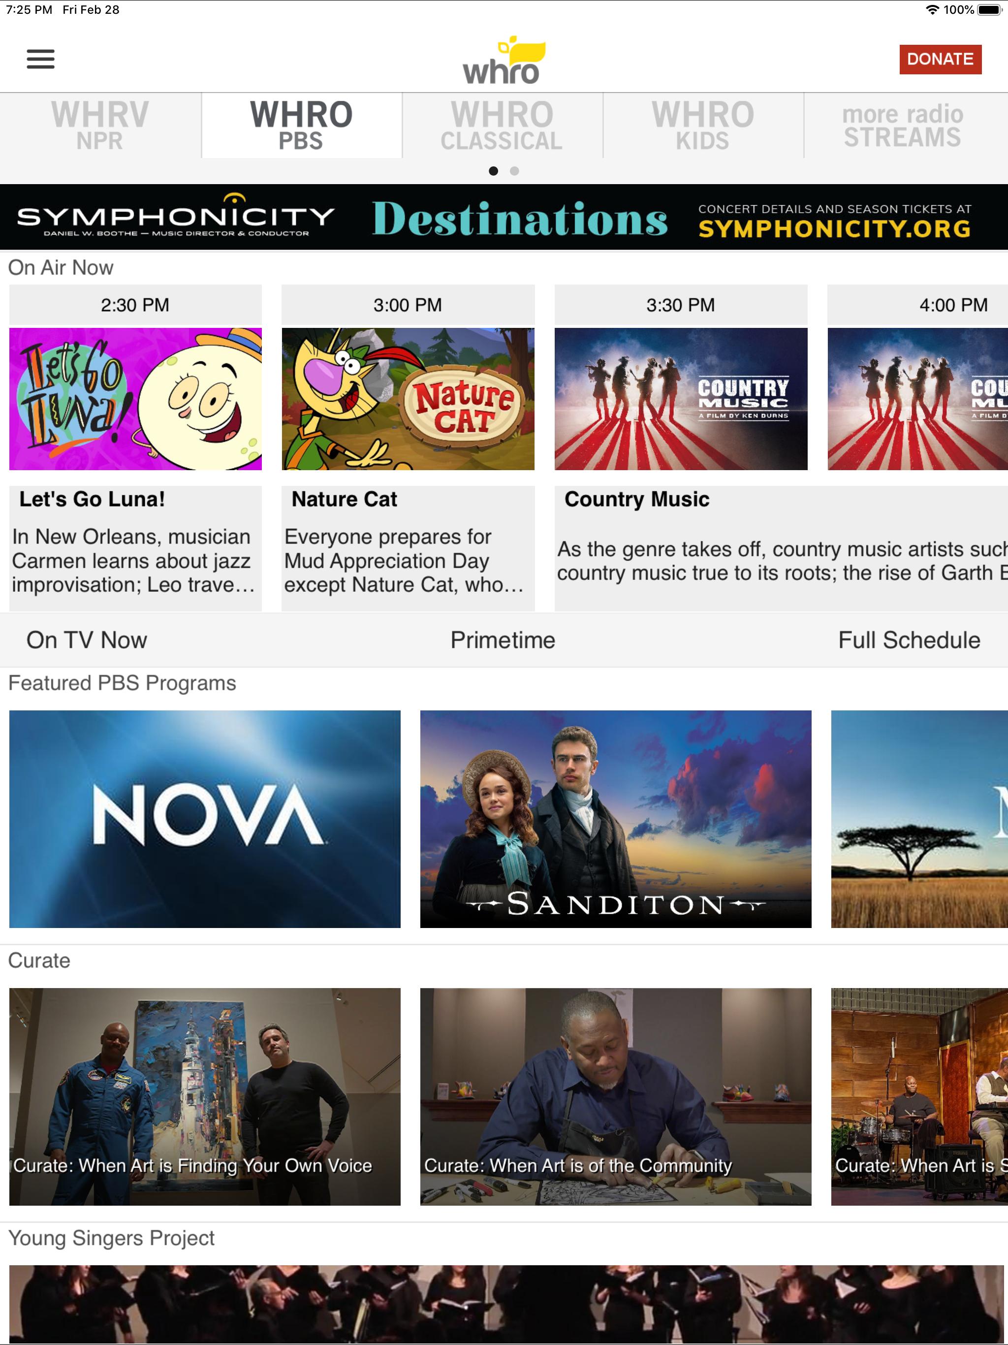This screenshot has height=1345, width=1008.
Task: Open the NOVA featured program
Action: 205,818
